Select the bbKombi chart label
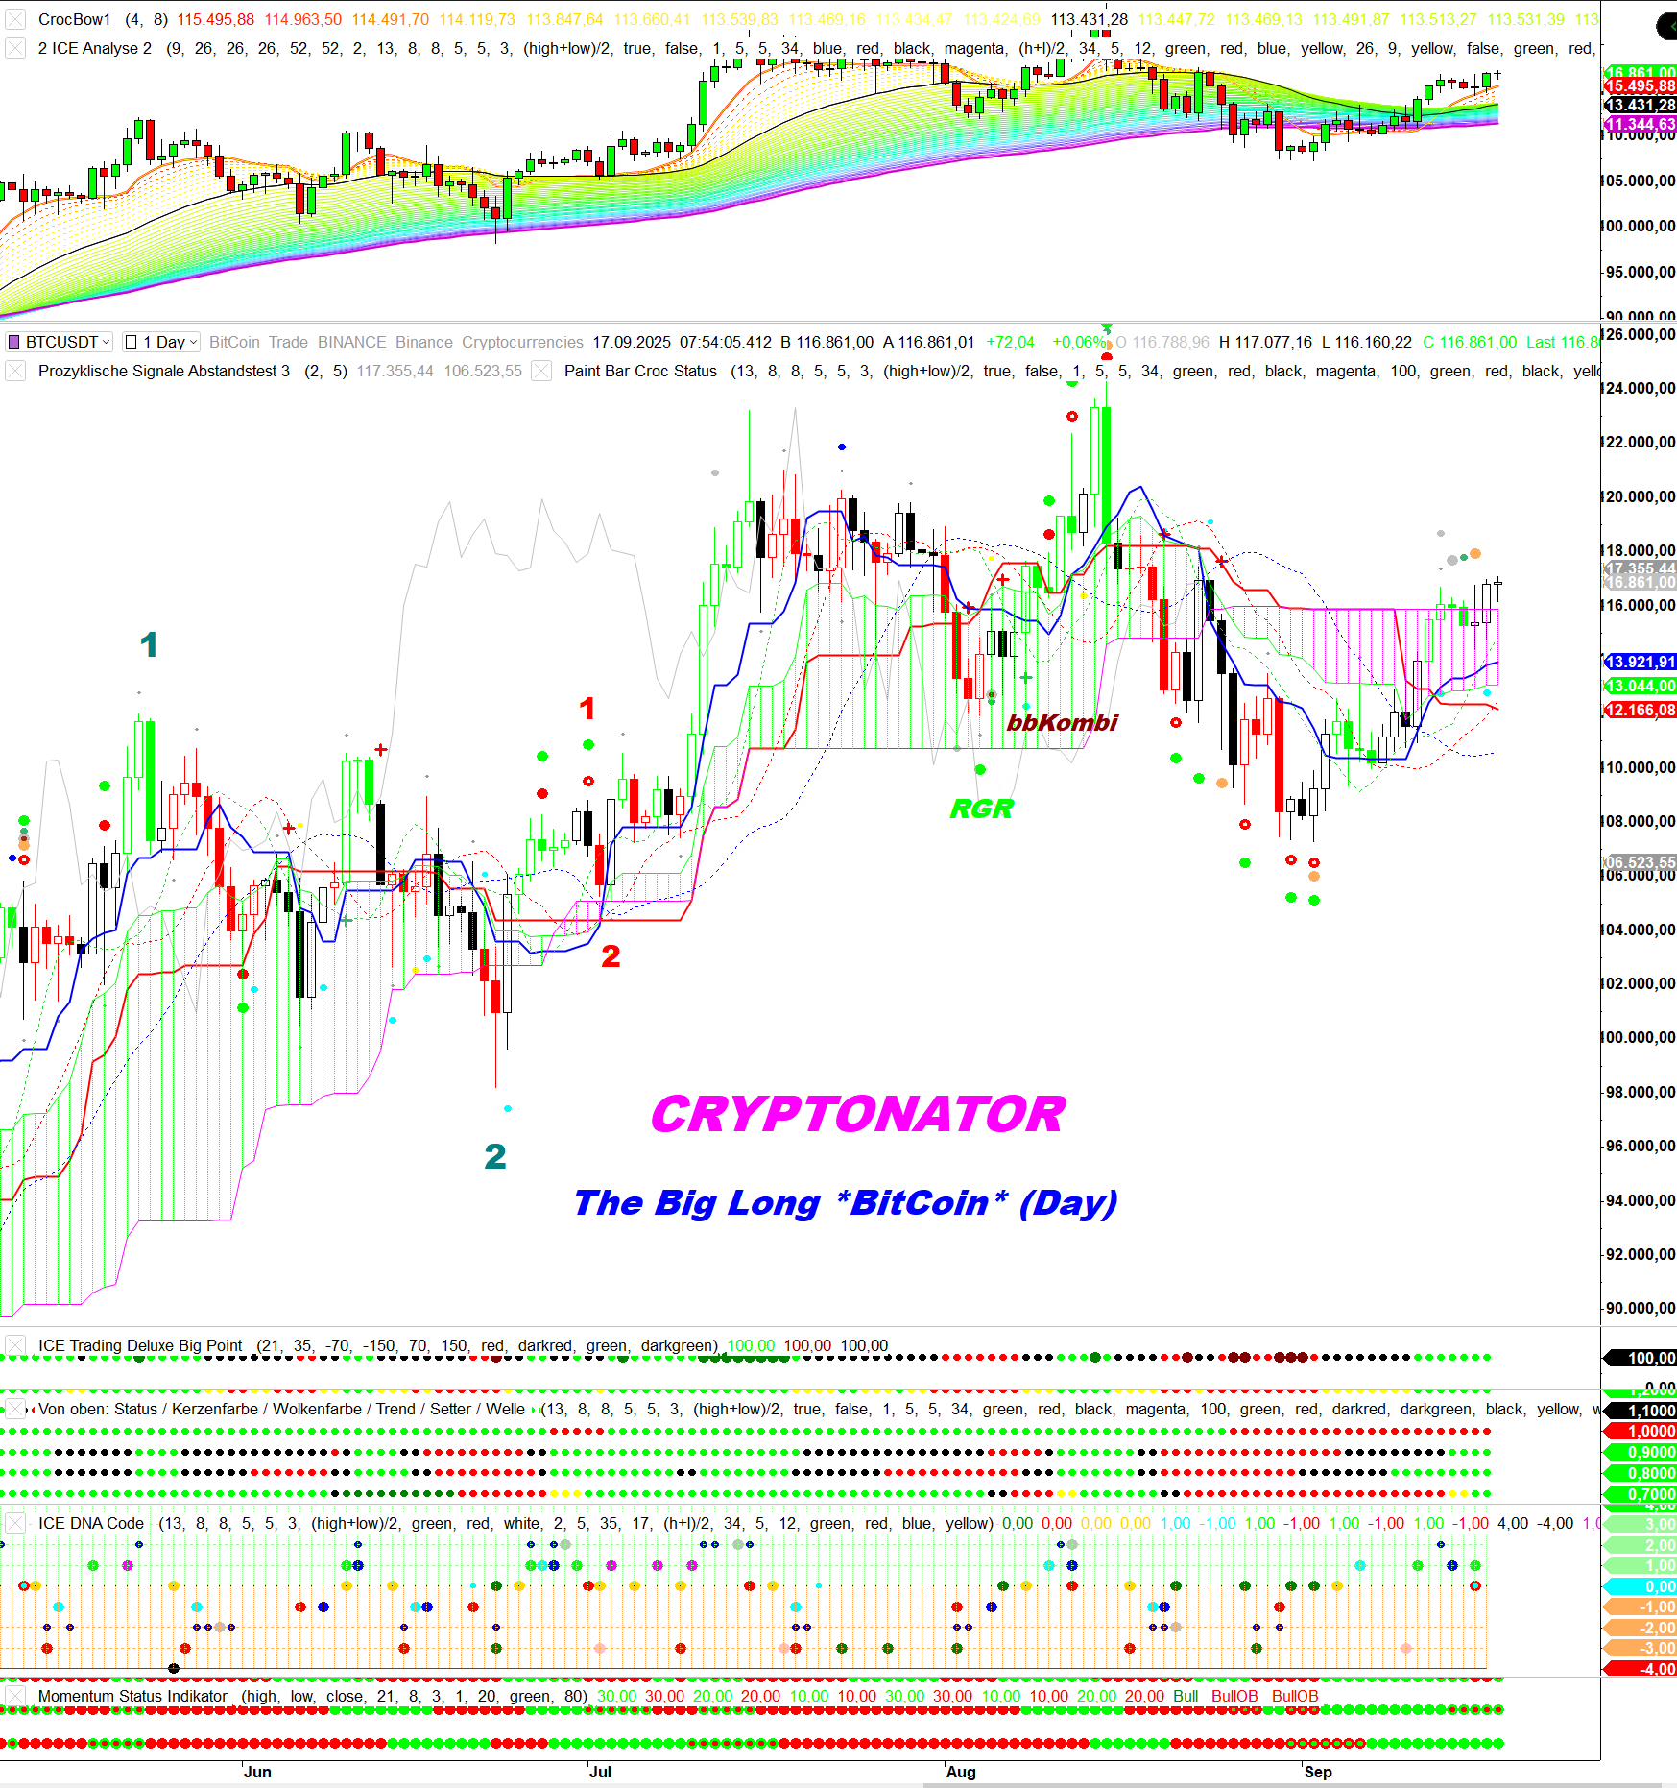The image size is (1677, 1788). coord(1062,722)
